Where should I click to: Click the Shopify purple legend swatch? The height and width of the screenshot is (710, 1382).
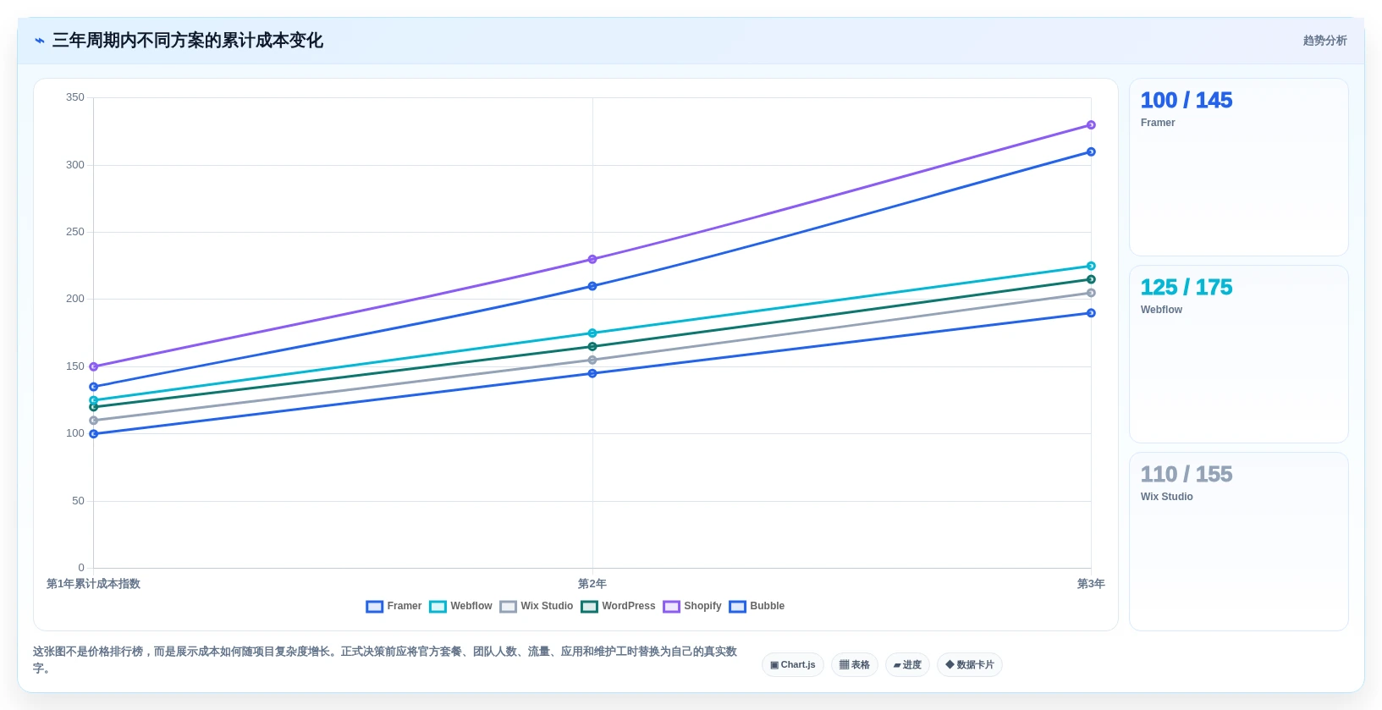(671, 606)
